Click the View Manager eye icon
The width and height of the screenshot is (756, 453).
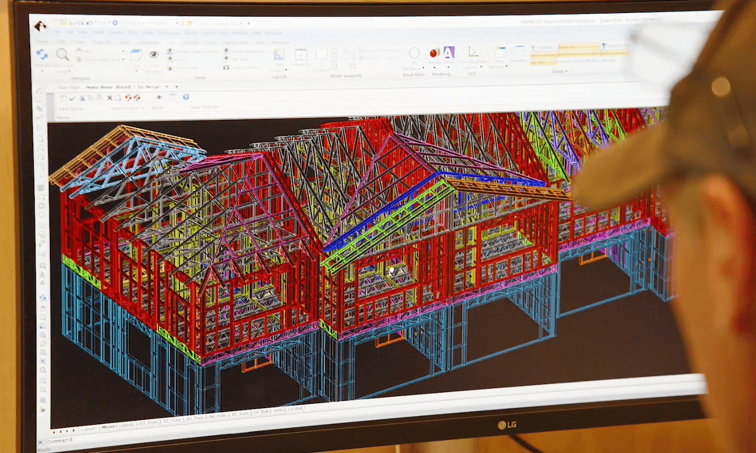(154, 55)
